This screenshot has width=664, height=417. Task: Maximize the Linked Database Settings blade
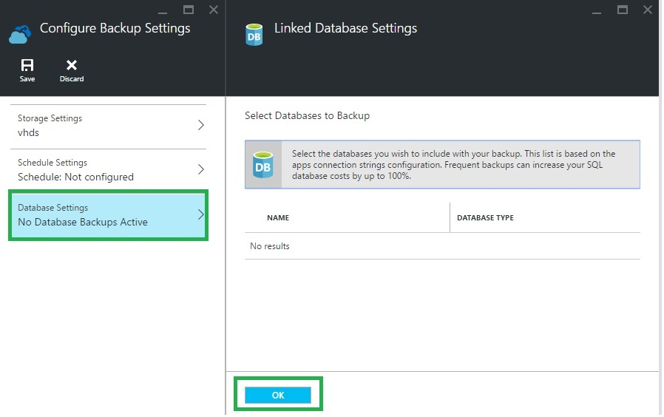pyautogui.click(x=623, y=10)
